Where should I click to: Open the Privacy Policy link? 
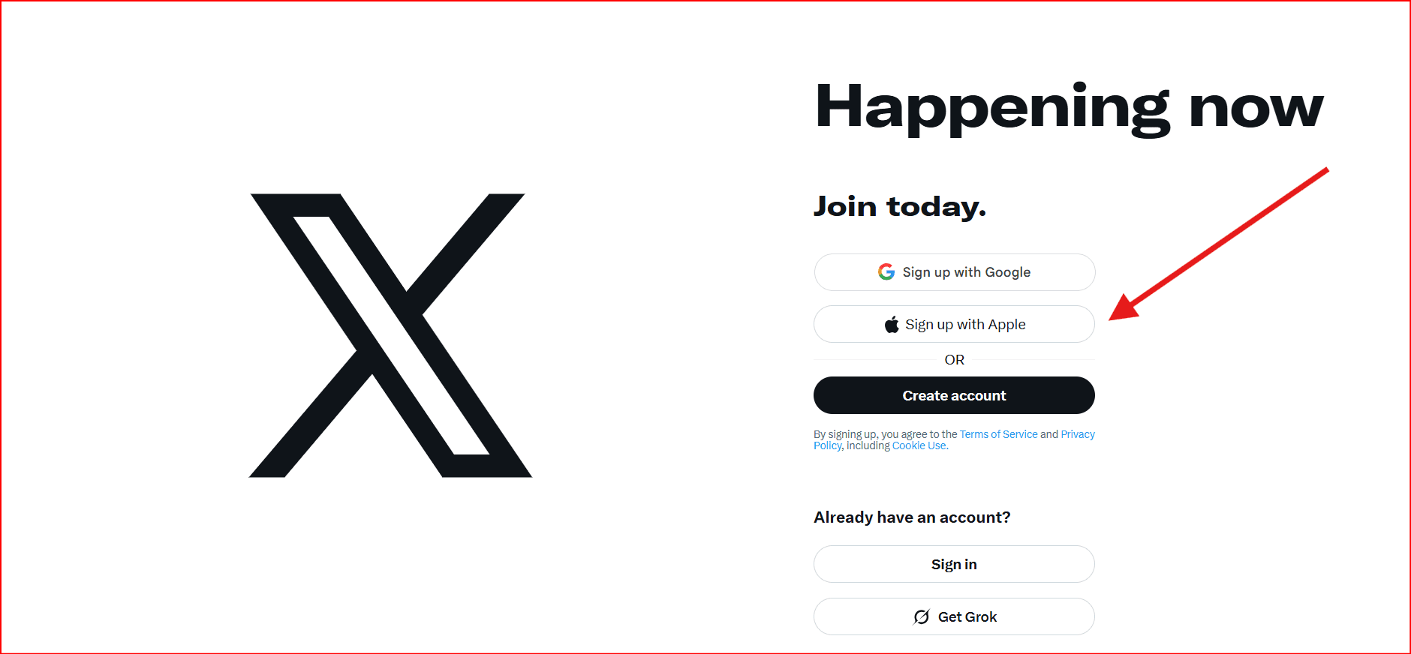click(x=1078, y=434)
